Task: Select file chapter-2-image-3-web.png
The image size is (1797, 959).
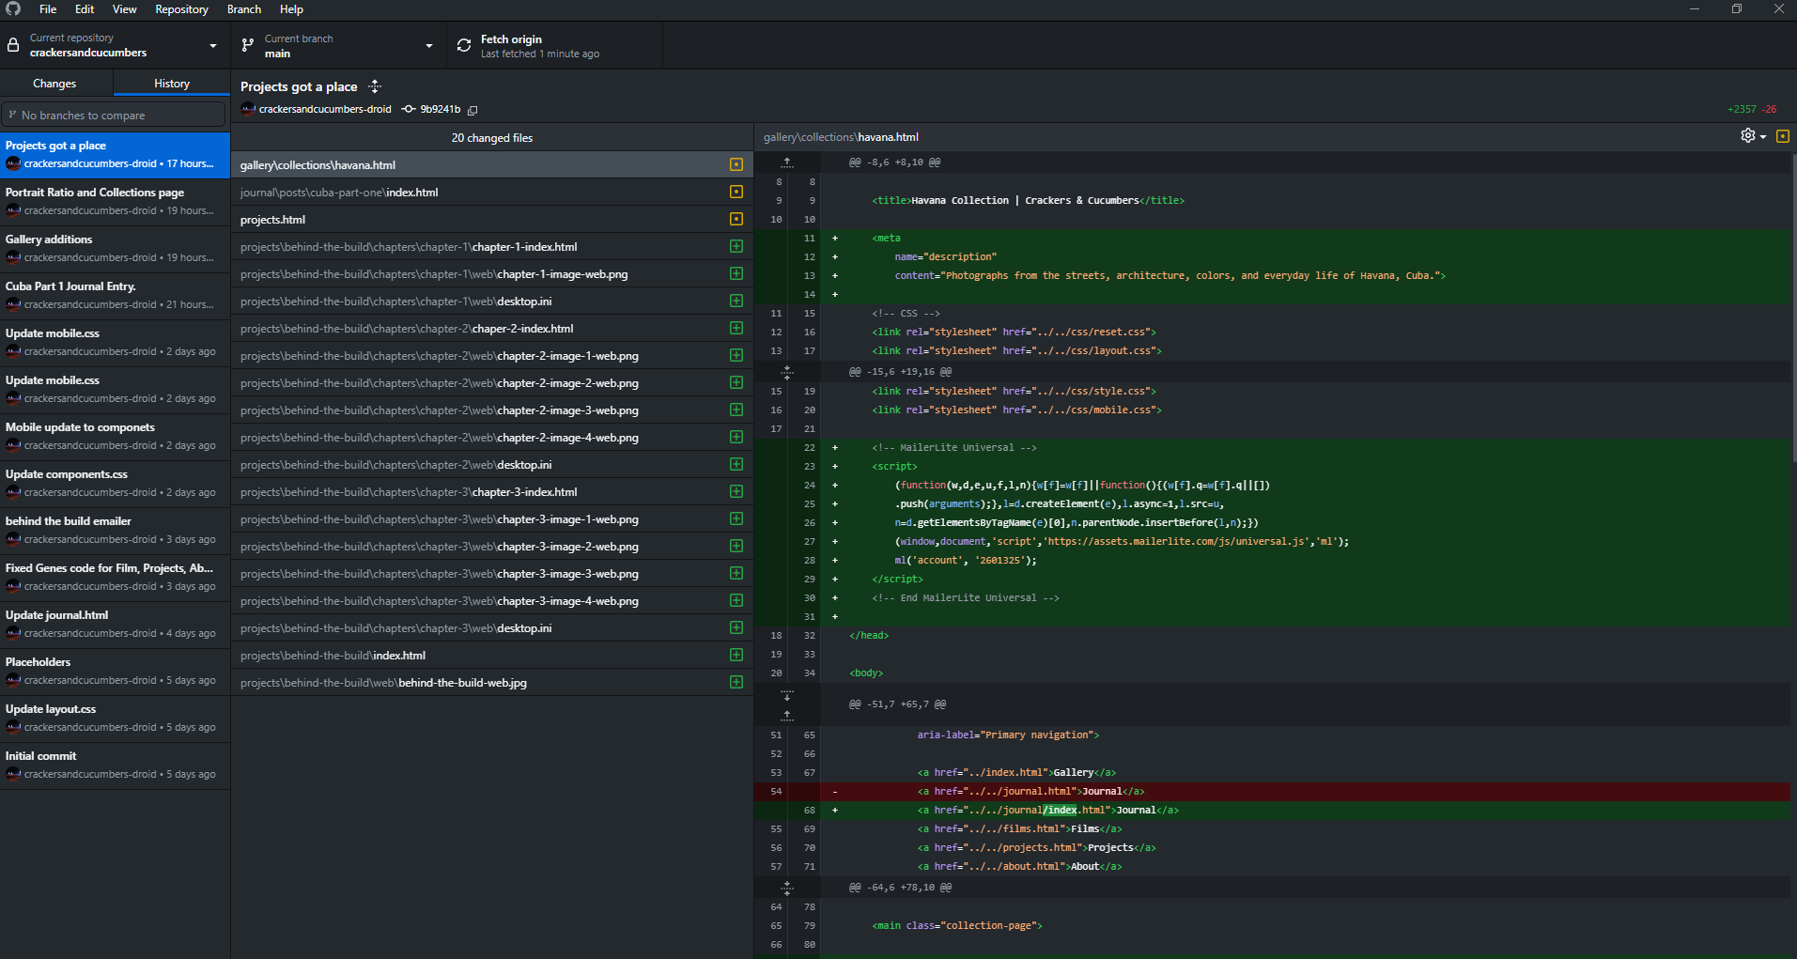Action: [x=491, y=410]
